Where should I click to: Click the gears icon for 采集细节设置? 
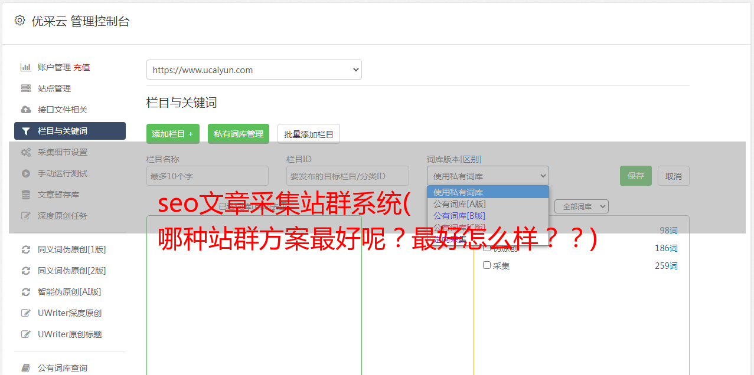(26, 152)
